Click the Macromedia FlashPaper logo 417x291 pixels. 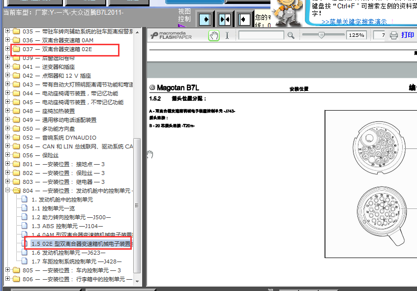(171, 35)
